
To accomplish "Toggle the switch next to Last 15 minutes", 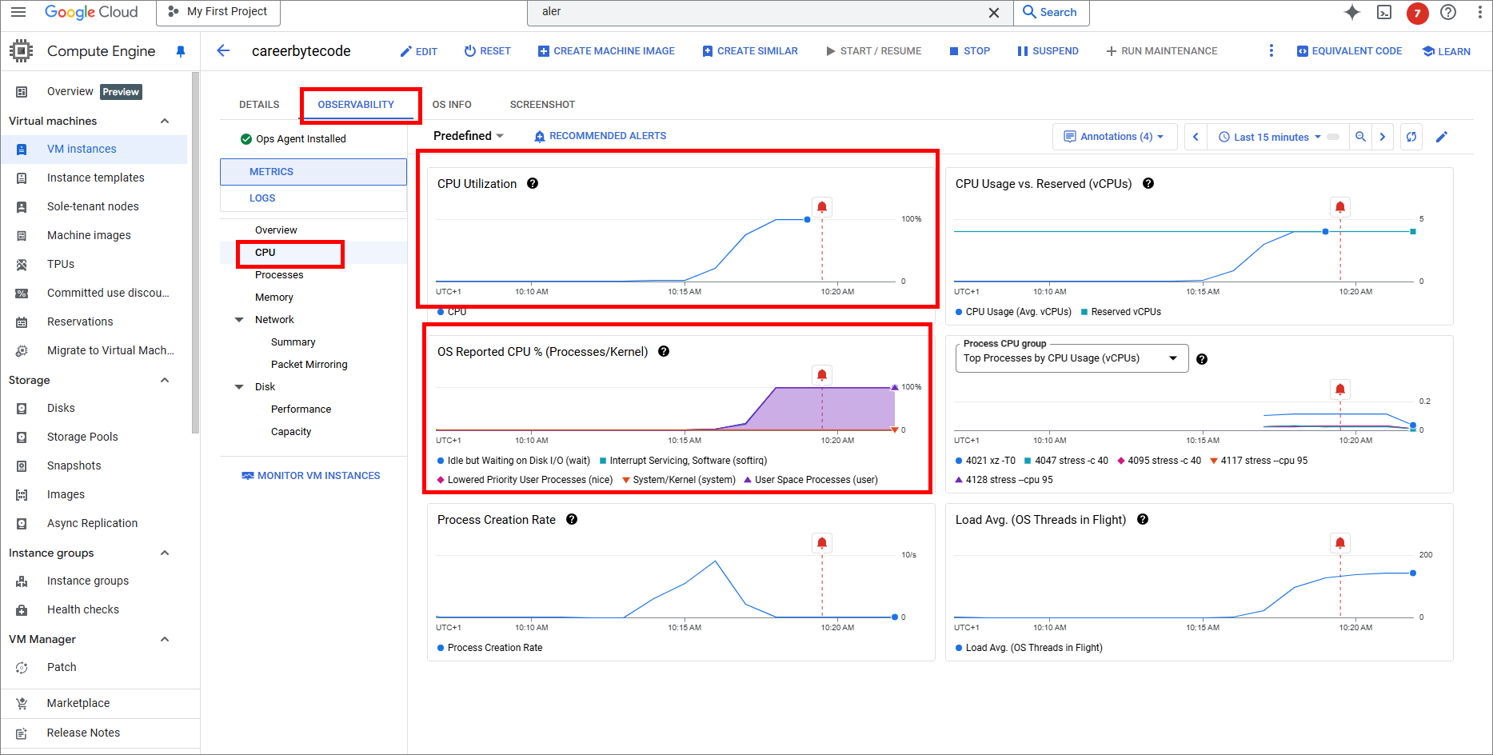I will [1333, 137].
